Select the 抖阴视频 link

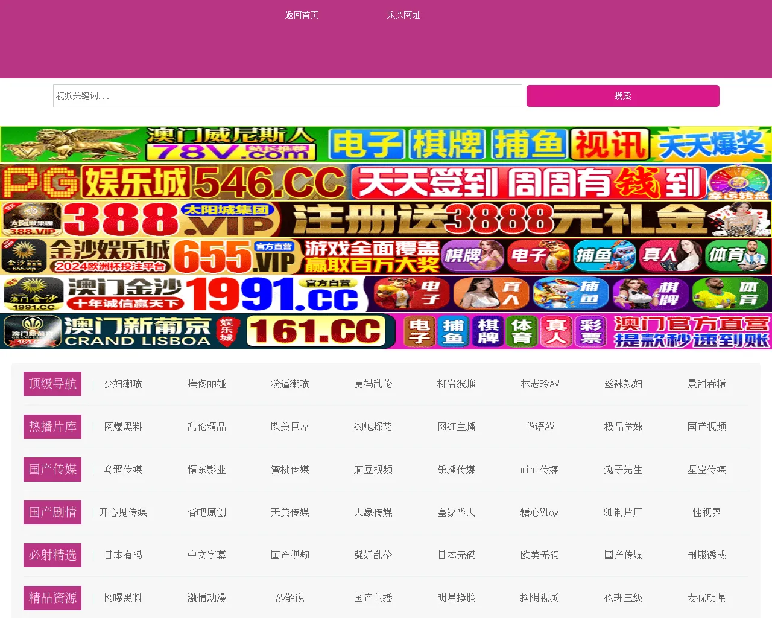tap(540, 598)
